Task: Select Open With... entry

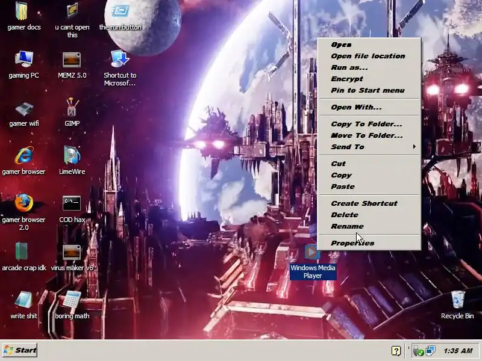Action: (x=369, y=107)
